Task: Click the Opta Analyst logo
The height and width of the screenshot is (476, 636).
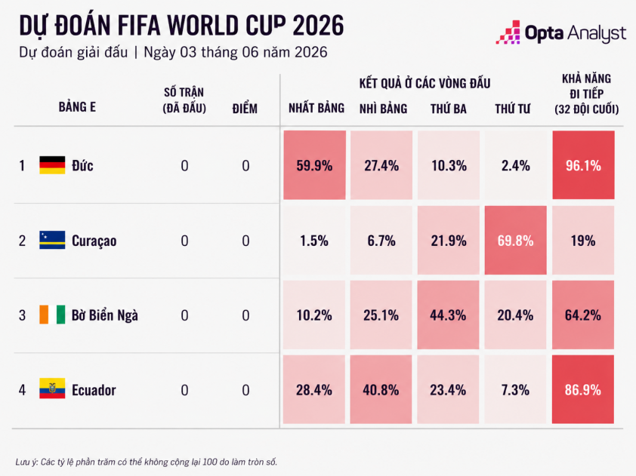Action: [x=561, y=32]
